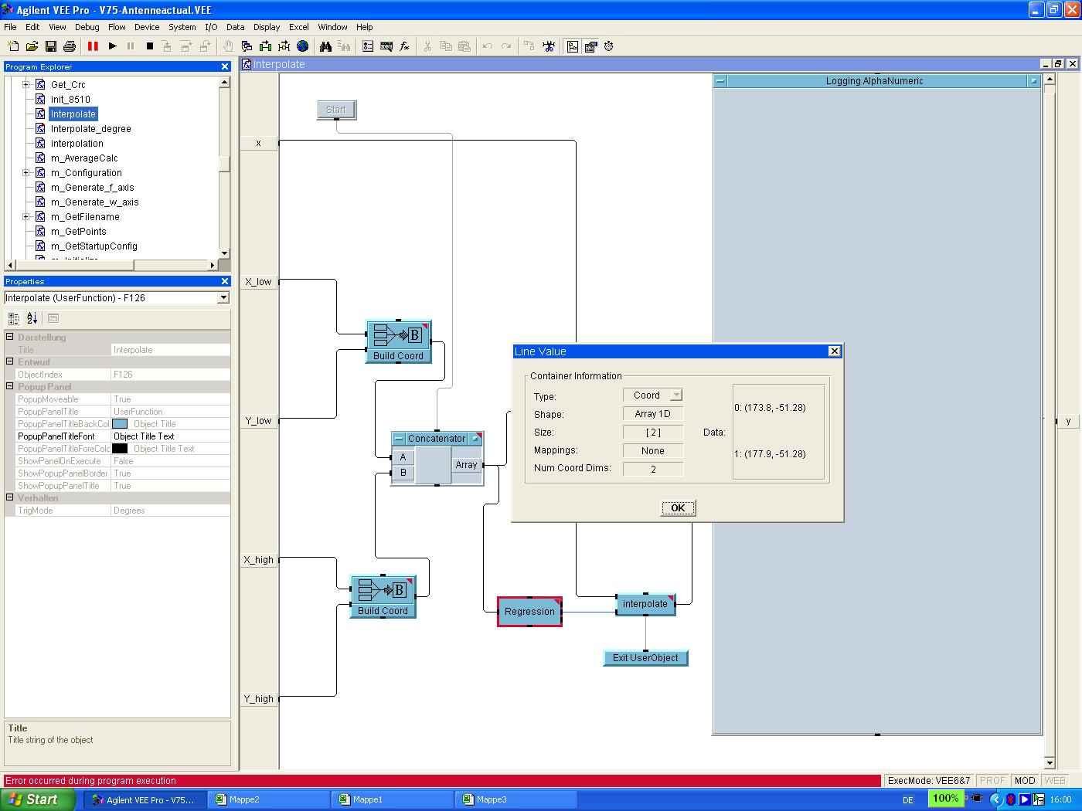Expand the Get_Crc tree node
1082x811 pixels.
(26, 85)
